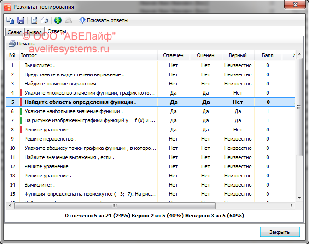Click the printer icon in the top toolbar

click(x=45, y=20)
